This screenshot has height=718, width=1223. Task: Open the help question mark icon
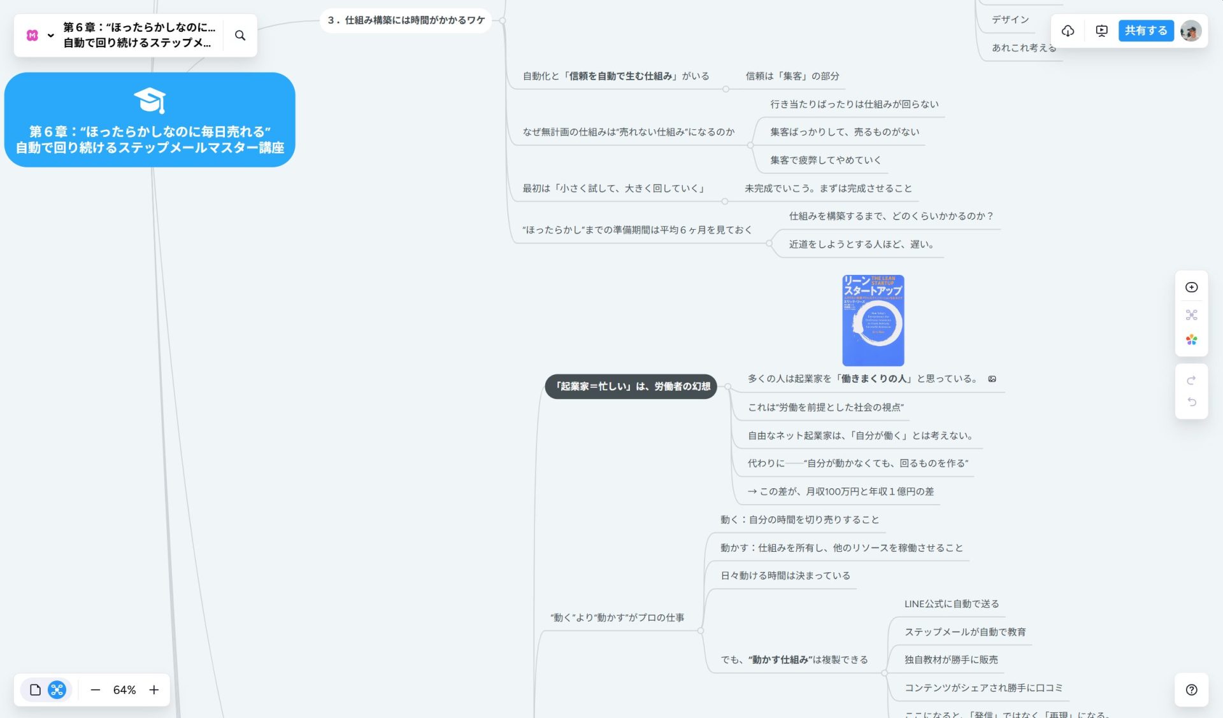click(x=1191, y=689)
